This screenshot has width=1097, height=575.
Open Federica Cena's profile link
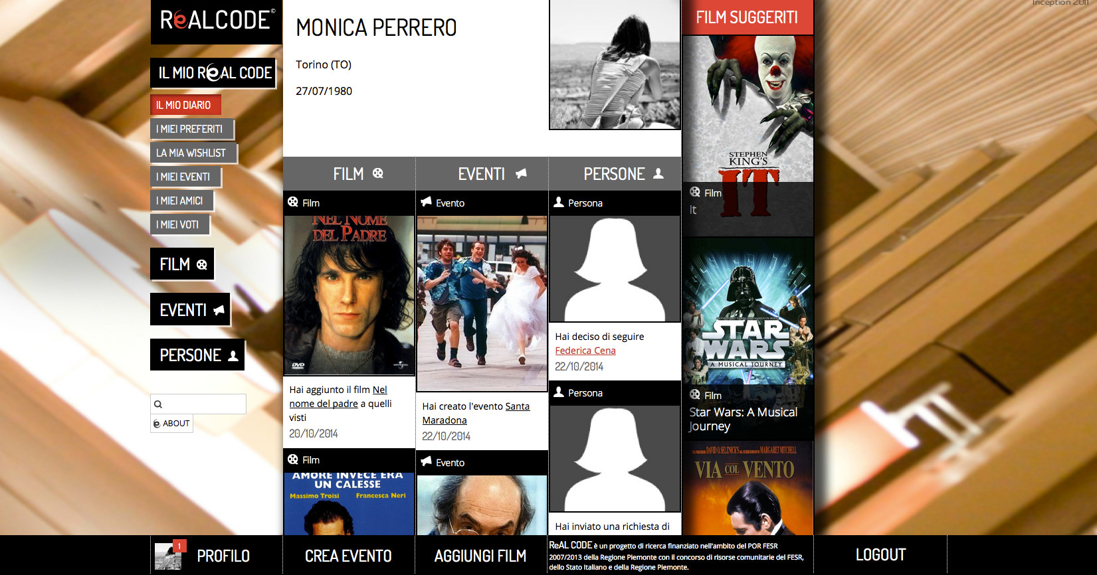pos(585,351)
